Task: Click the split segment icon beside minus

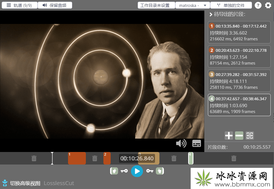Action: pyautogui.click(x=249, y=136)
